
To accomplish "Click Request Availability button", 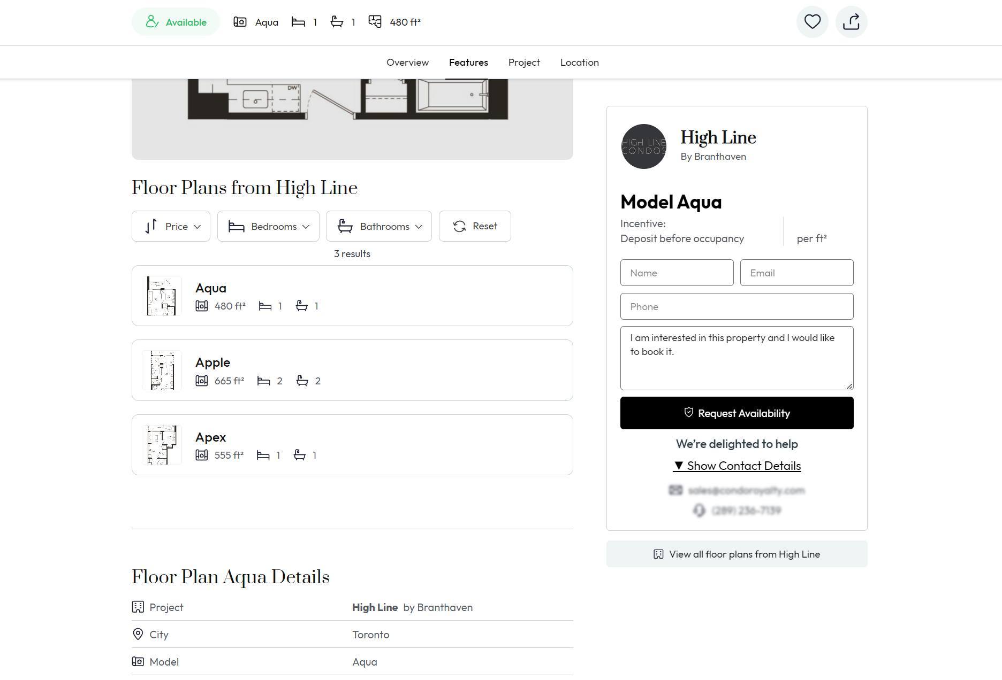I will 737,413.
